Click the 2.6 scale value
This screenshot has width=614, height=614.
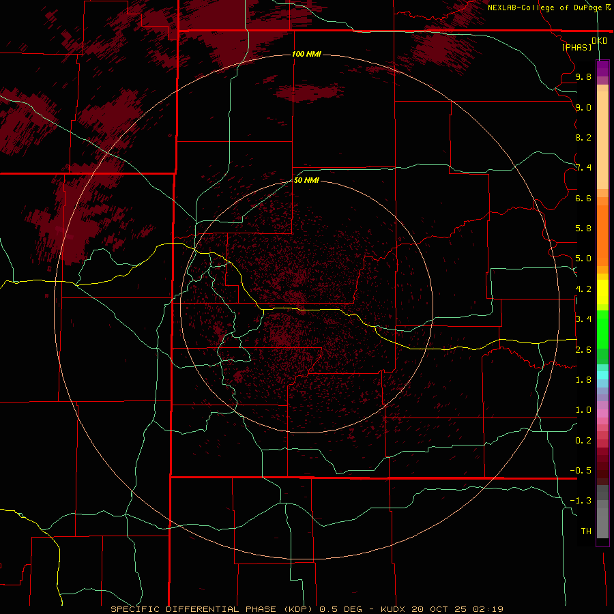click(x=583, y=349)
